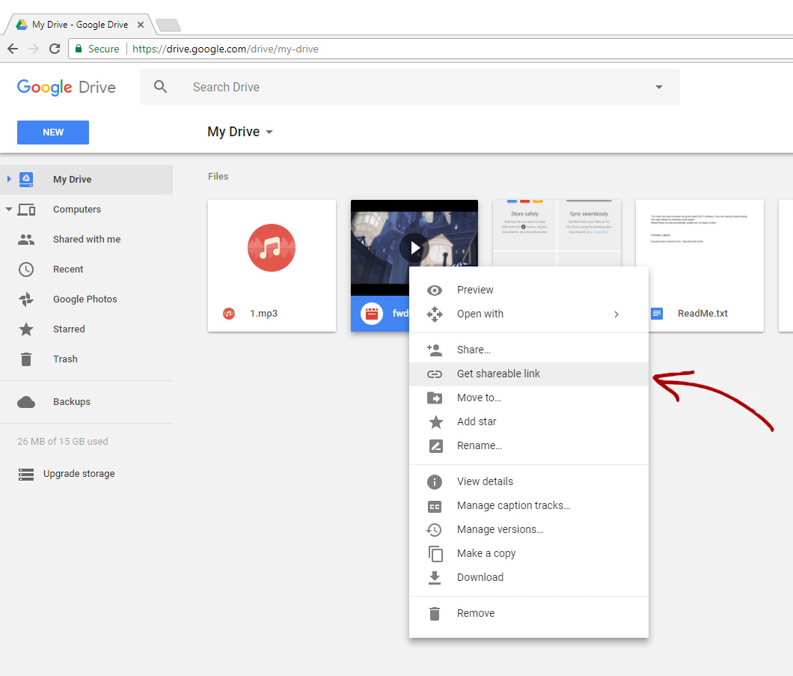Open Google Photos pinwheel icon

[x=26, y=299]
